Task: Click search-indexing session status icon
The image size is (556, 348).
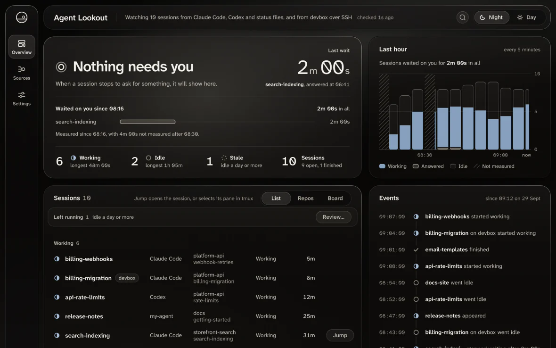Action: pyautogui.click(x=57, y=335)
